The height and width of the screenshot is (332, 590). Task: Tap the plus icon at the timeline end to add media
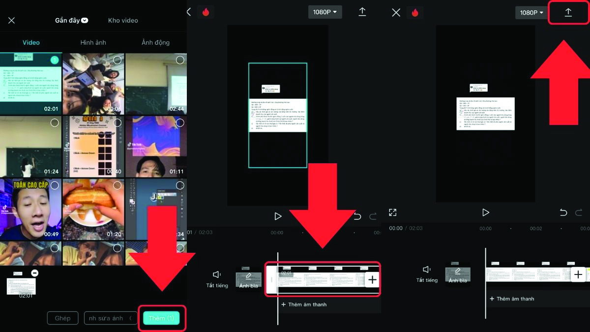(x=372, y=279)
